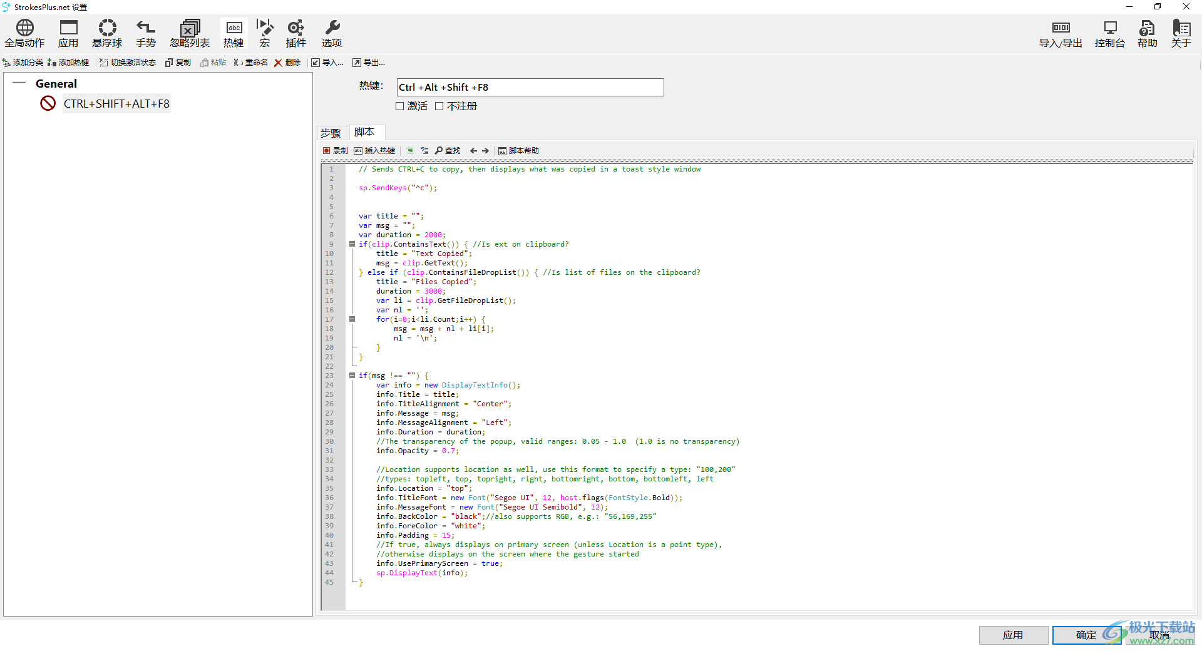
Task: Click the 应用 apply button at bottom
Action: tap(1014, 635)
